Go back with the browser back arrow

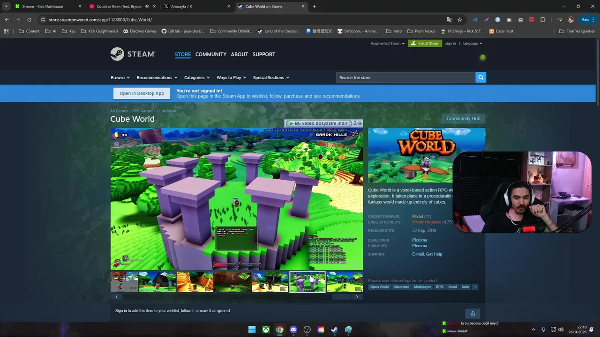pyautogui.click(x=7, y=20)
